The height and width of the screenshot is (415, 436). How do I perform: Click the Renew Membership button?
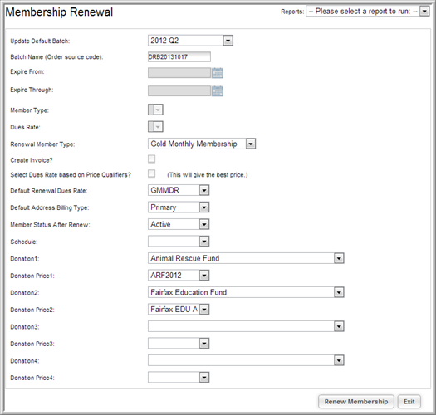(356, 402)
